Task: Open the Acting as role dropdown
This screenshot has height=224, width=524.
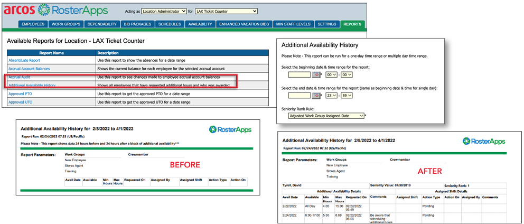Action: pyautogui.click(x=164, y=12)
